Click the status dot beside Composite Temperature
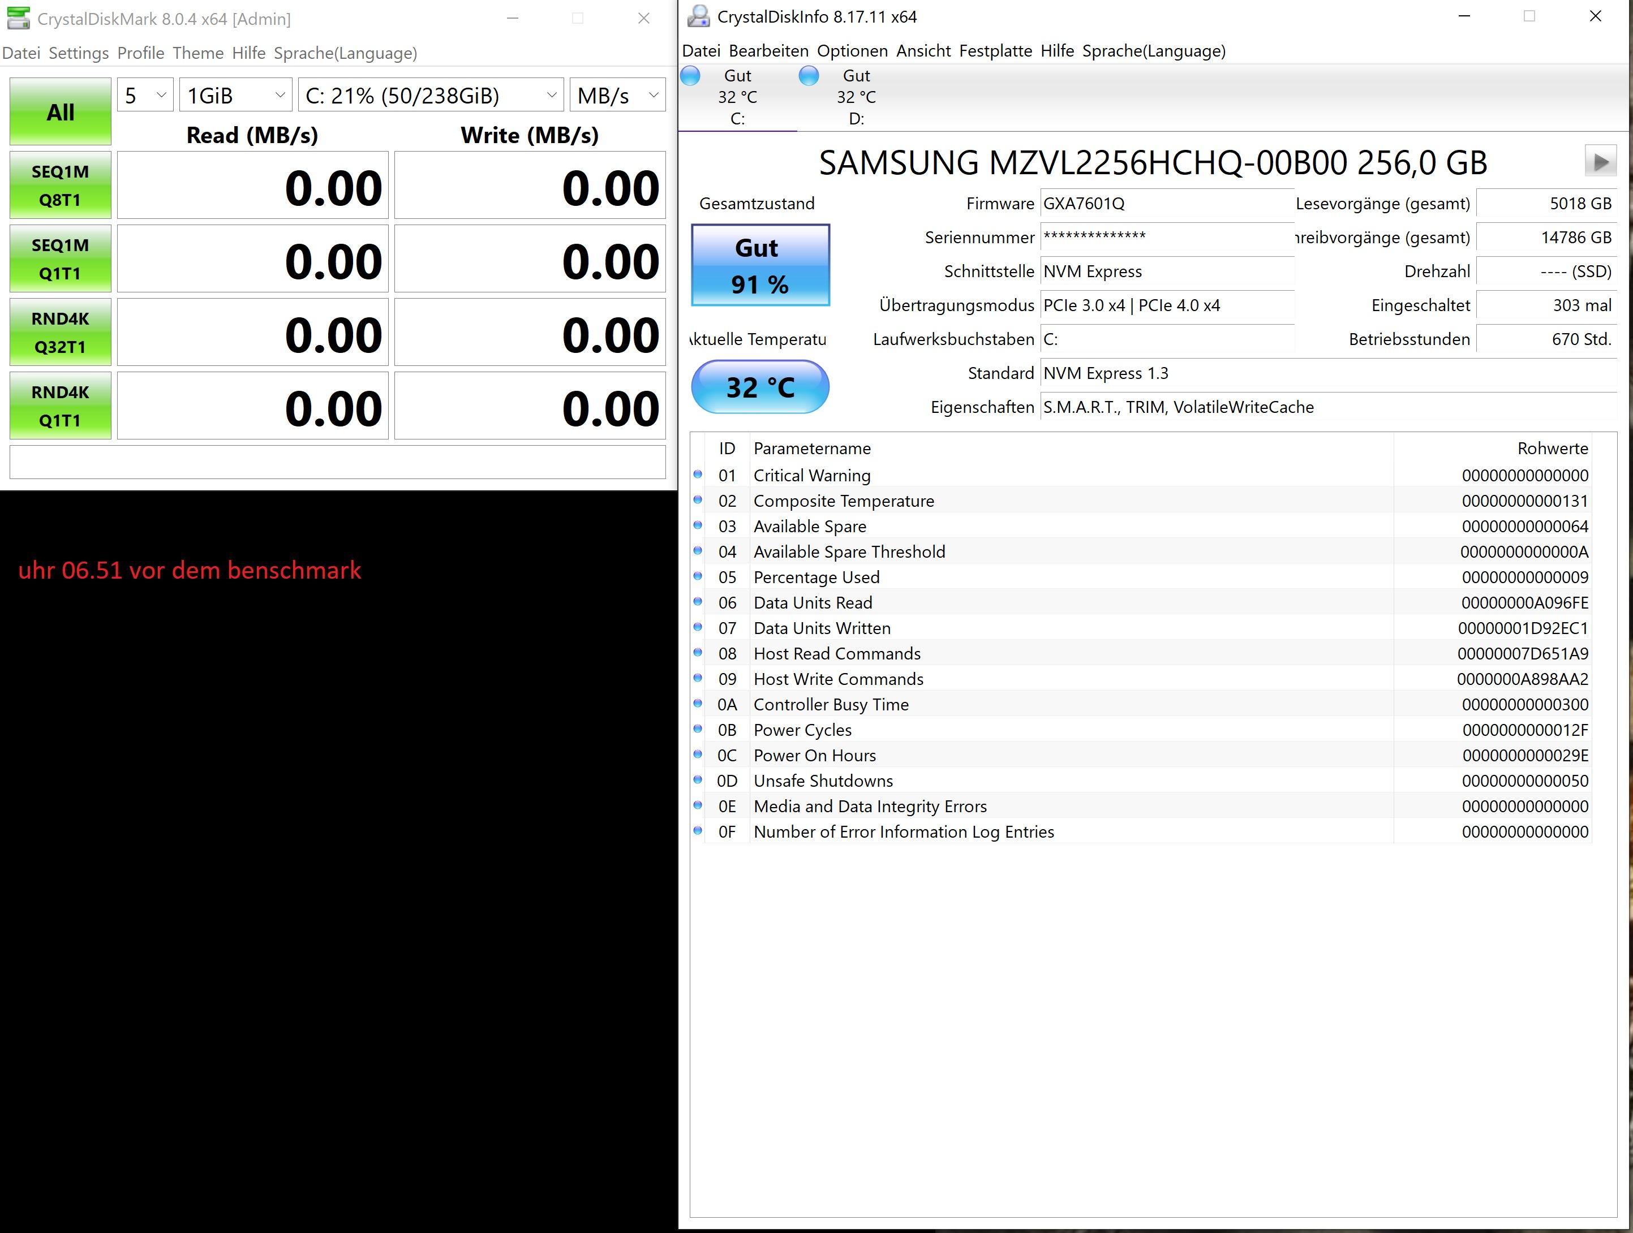 (x=698, y=501)
